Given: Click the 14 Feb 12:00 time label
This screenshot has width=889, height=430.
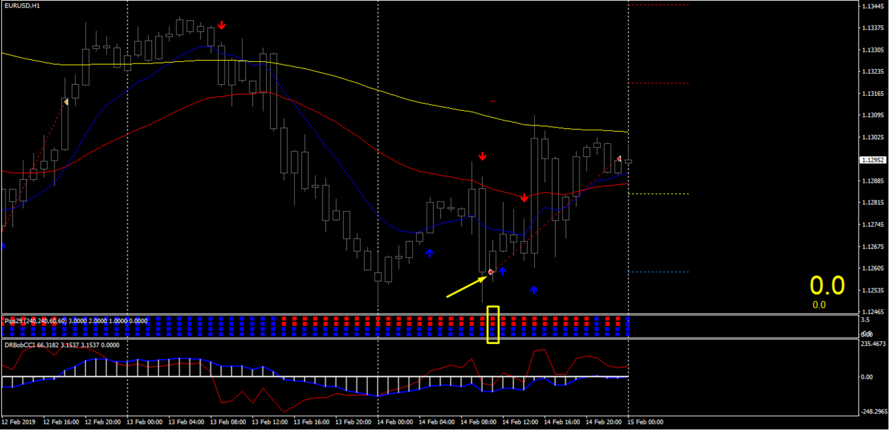Looking at the screenshot, I should pyautogui.click(x=520, y=421).
